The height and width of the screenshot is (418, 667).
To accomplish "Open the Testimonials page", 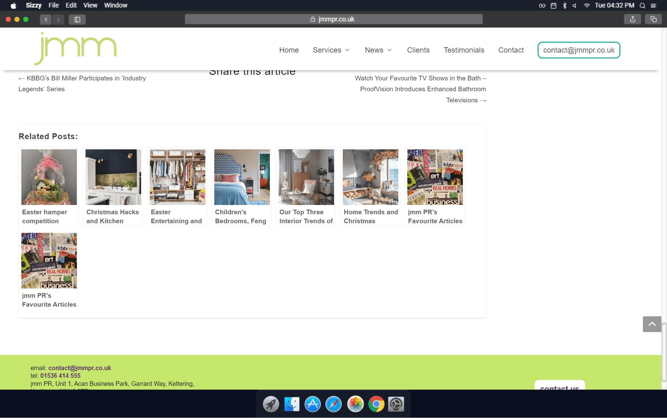I will [464, 50].
